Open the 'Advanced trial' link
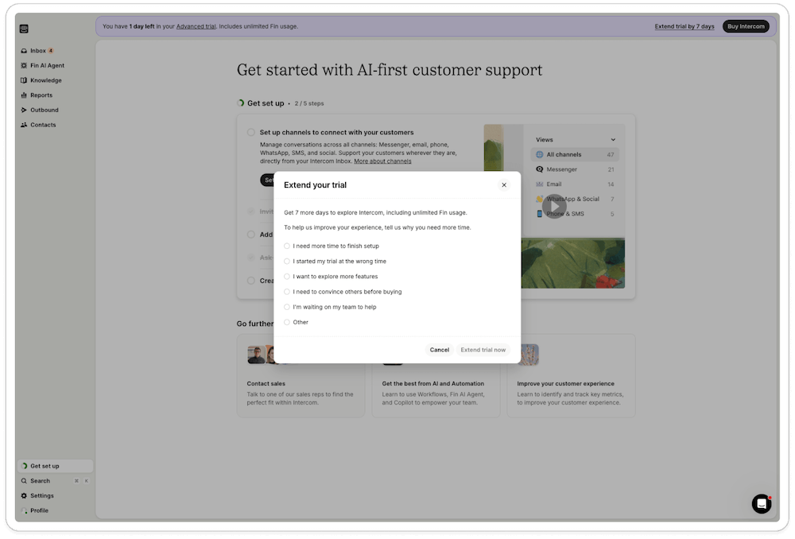795x539 pixels. (x=196, y=26)
